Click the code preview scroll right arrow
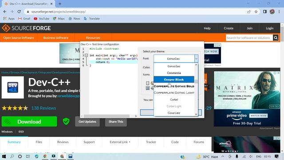Image resolution: width=284 pixels, height=160 pixels. (136, 116)
